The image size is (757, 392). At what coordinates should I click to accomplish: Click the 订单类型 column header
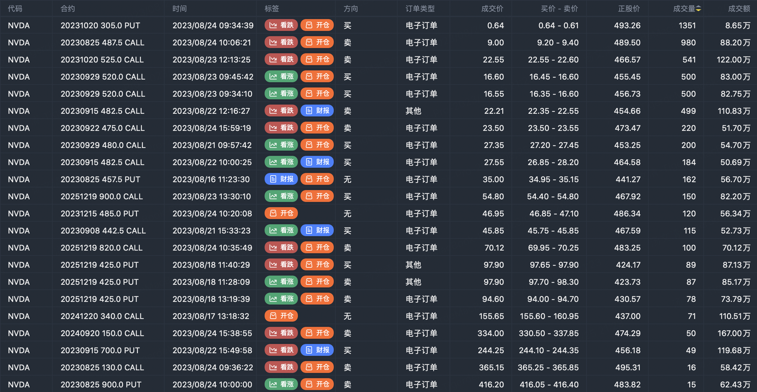coord(420,9)
